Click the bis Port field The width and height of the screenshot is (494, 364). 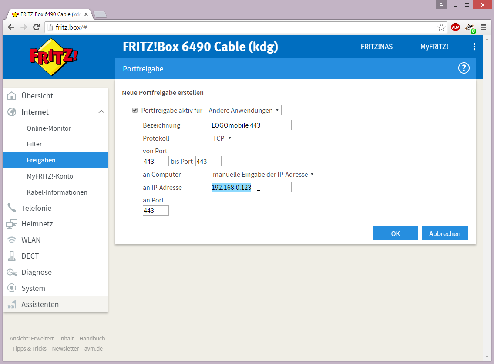tap(208, 162)
